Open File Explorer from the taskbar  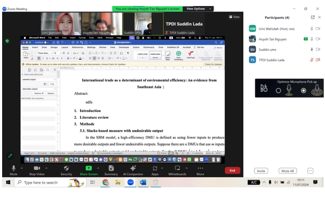[118, 182]
